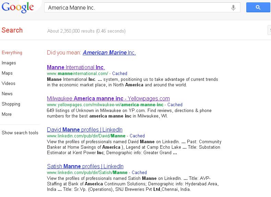Click the www.manneinternational.com/ URL text
This screenshot has height=197, width=271.
(x=78, y=74)
